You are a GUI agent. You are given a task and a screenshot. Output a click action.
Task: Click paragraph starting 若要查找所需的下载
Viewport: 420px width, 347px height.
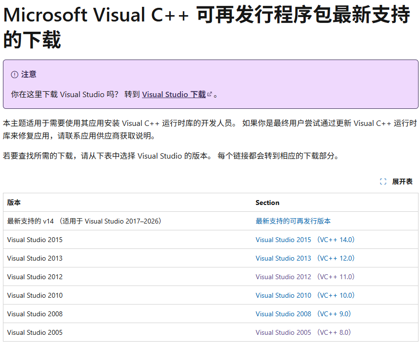pyautogui.click(x=171, y=156)
